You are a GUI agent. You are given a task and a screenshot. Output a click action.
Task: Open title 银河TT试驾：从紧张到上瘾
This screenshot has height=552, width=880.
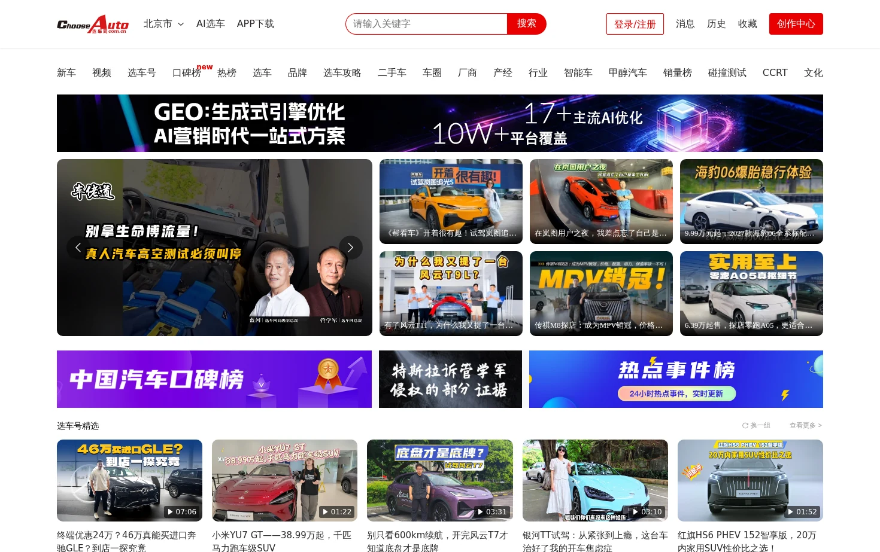(x=595, y=541)
